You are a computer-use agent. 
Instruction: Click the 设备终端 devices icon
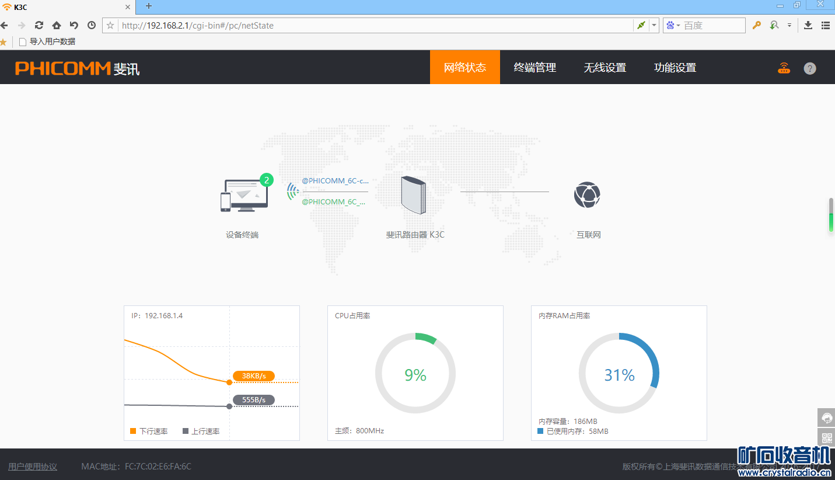(244, 196)
